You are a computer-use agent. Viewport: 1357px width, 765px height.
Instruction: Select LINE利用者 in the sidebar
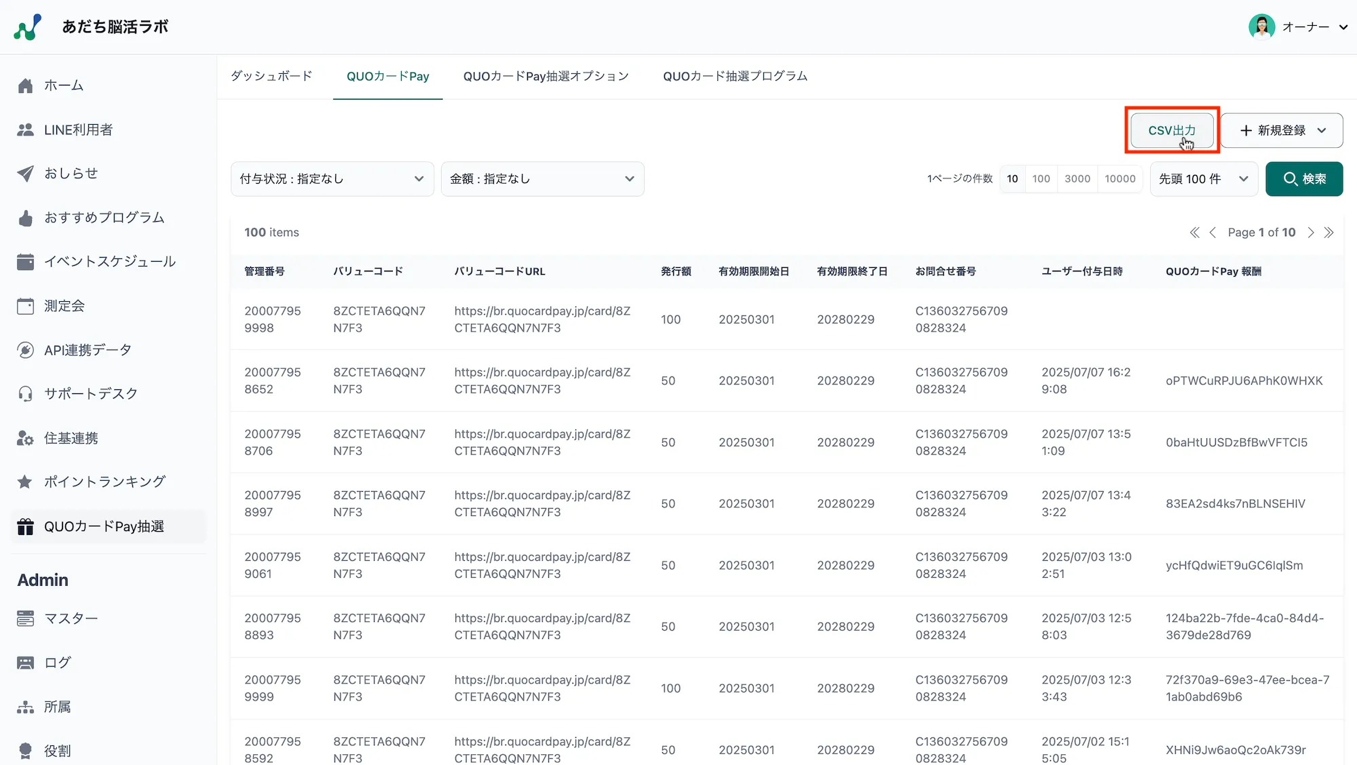pyautogui.click(x=78, y=130)
